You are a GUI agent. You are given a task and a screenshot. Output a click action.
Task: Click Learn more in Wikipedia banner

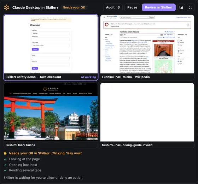pyautogui.click(x=115, y=26)
